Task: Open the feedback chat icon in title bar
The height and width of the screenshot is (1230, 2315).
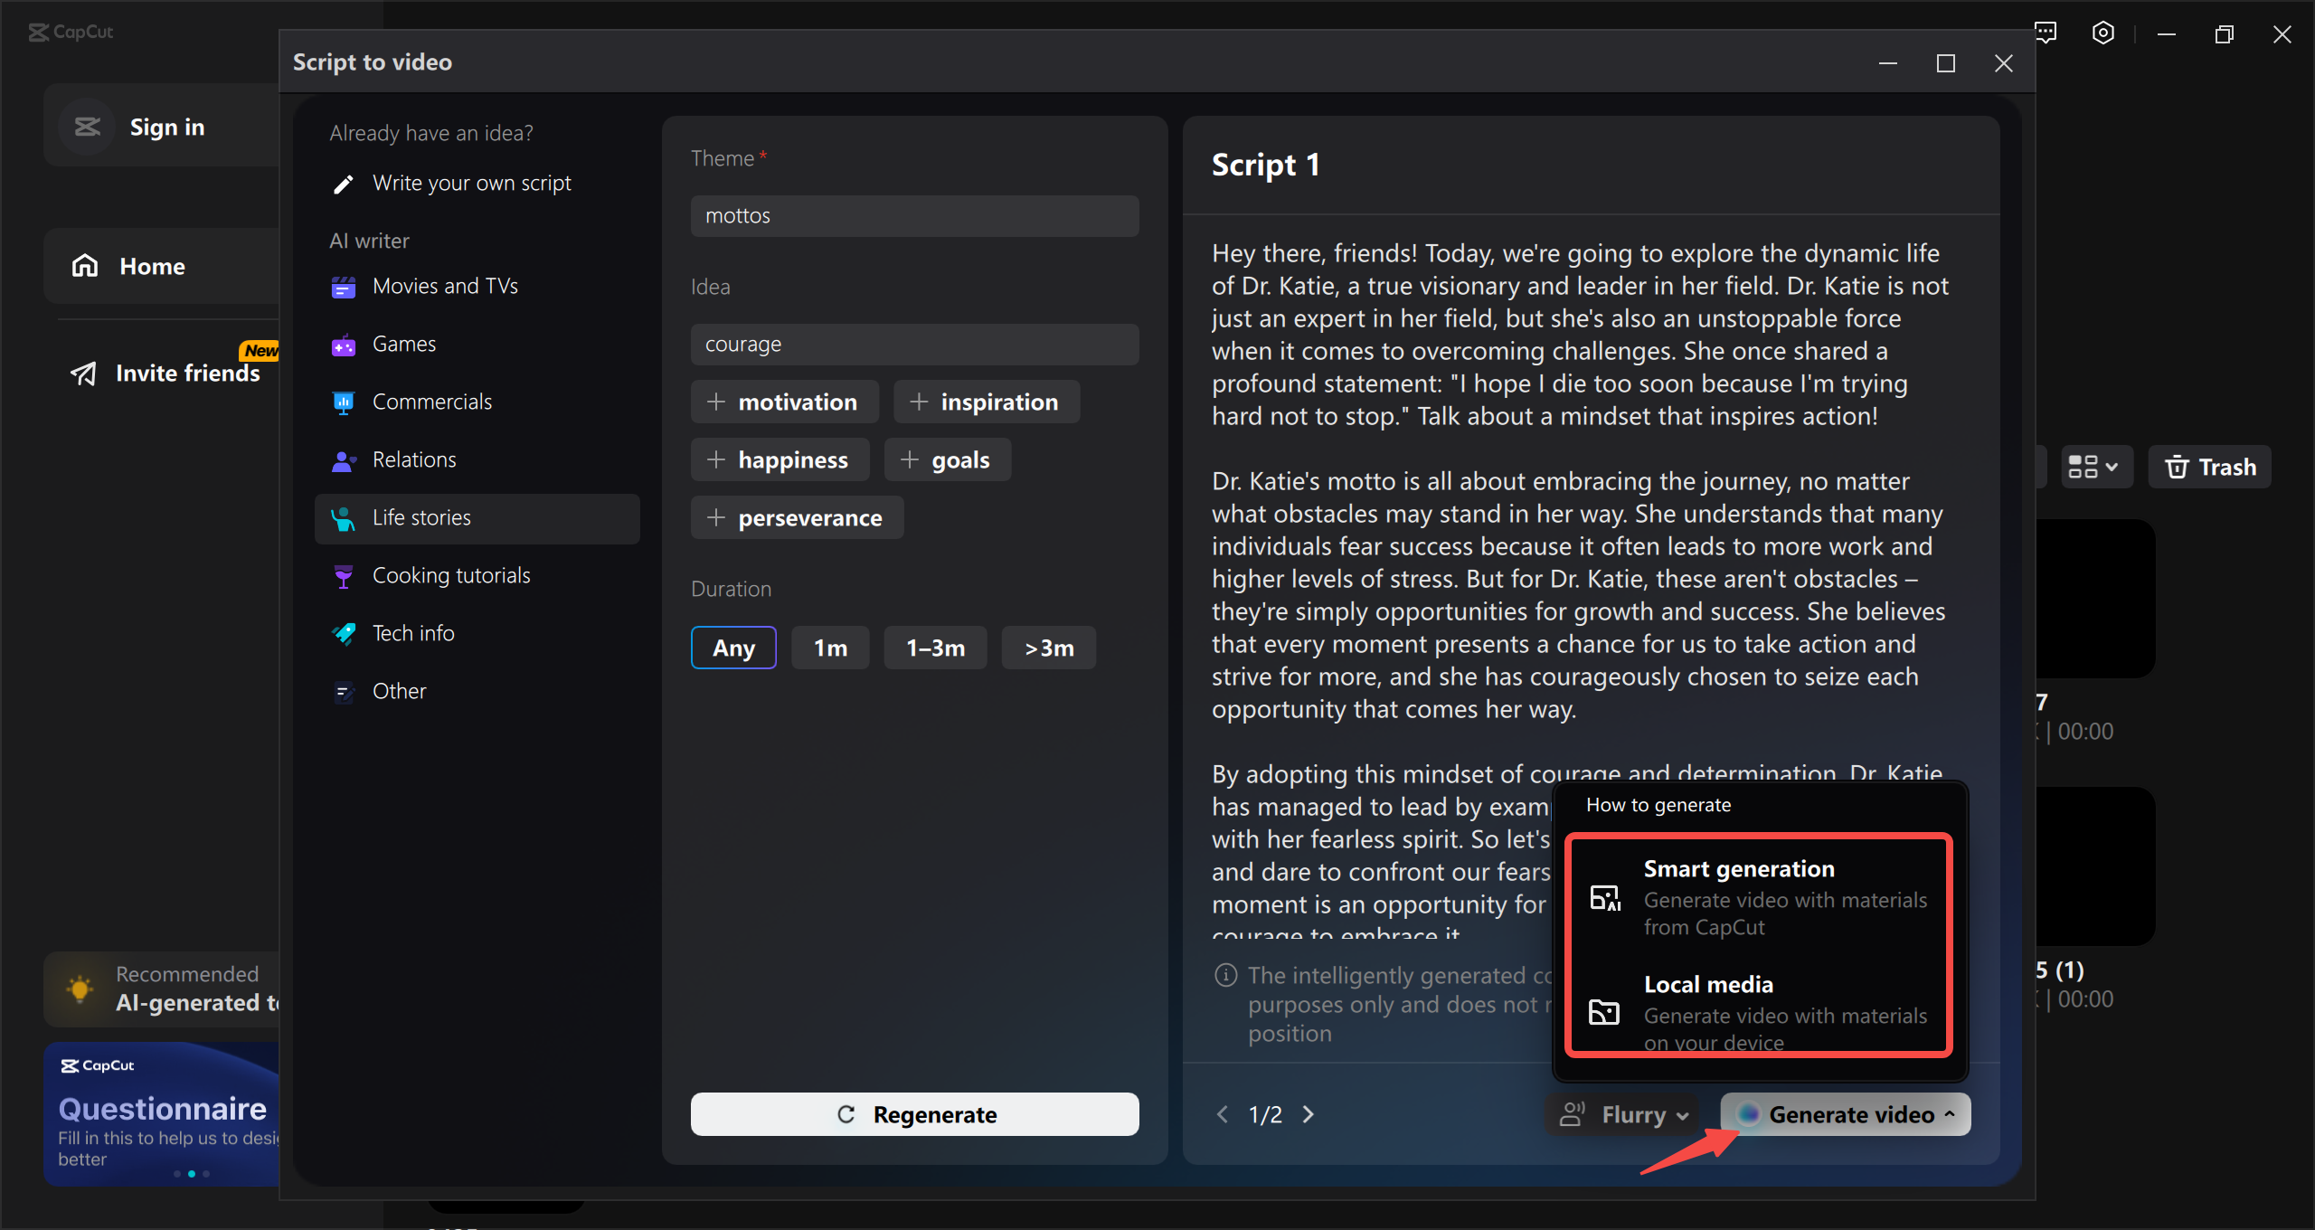Action: pyautogui.click(x=2046, y=33)
